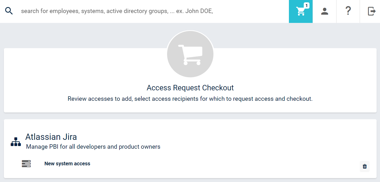Screen dimensions: 380x182
Task: Click the access list icon beside New system access
Action: (26, 164)
